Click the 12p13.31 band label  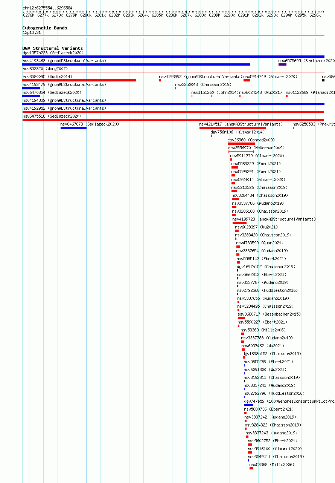click(32, 33)
